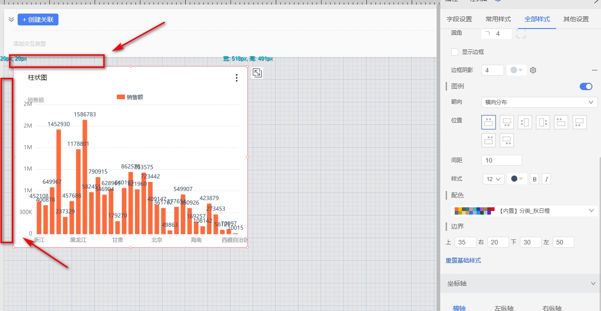The width and height of the screenshot is (601, 311).
Task: Switch to the 常用样式 tab
Action: click(498, 19)
